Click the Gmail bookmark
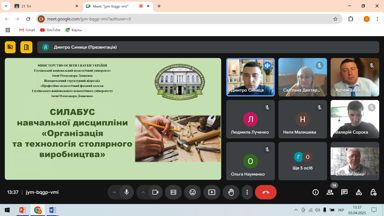The width and height of the screenshot is (384, 216). click(x=27, y=30)
